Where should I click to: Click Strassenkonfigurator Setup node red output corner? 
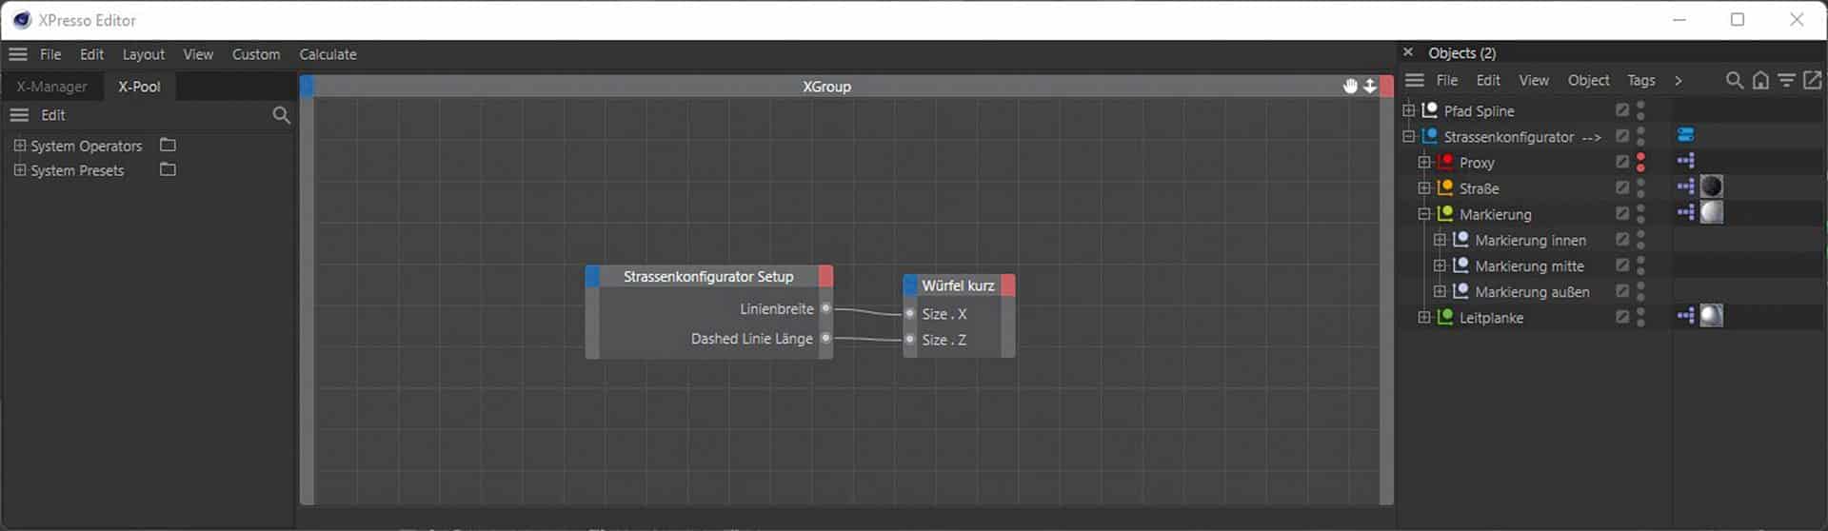click(825, 277)
